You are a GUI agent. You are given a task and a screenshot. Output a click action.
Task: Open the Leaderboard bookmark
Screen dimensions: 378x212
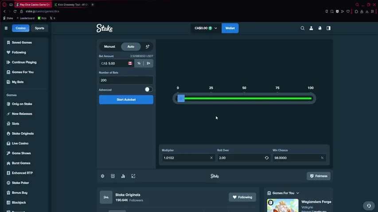[26, 18]
